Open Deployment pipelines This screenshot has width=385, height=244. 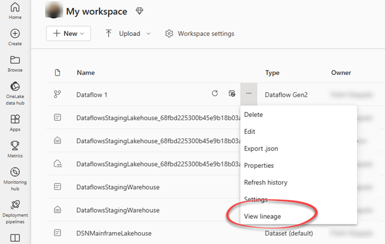point(15,212)
